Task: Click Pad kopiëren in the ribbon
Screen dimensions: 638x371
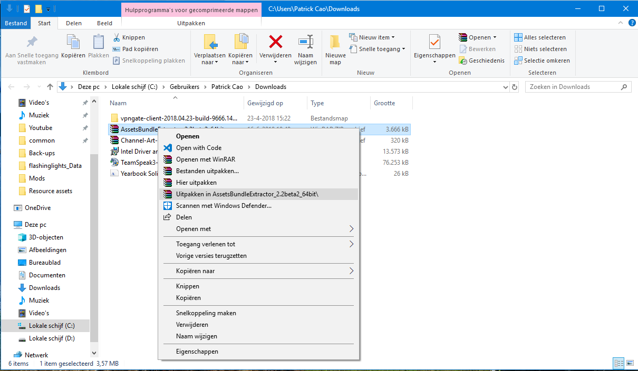Action: tap(136, 49)
